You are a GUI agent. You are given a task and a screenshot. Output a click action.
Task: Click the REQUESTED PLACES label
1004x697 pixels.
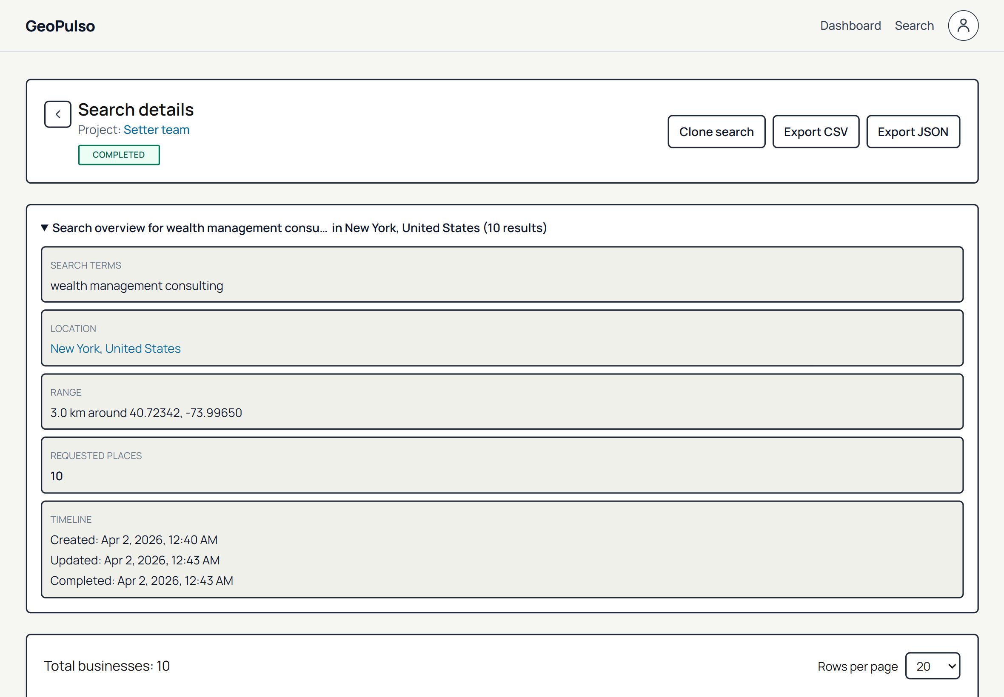pyautogui.click(x=96, y=456)
